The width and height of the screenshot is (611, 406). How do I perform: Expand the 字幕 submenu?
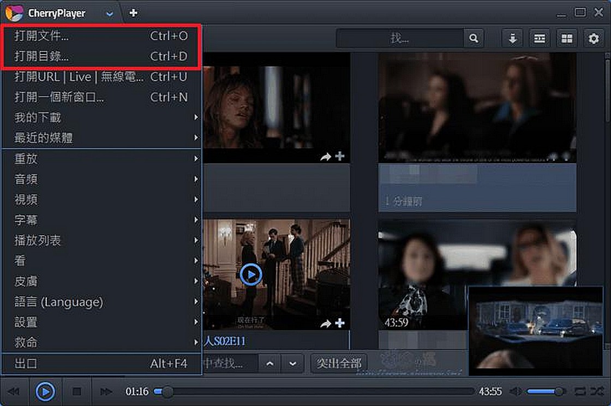101,220
